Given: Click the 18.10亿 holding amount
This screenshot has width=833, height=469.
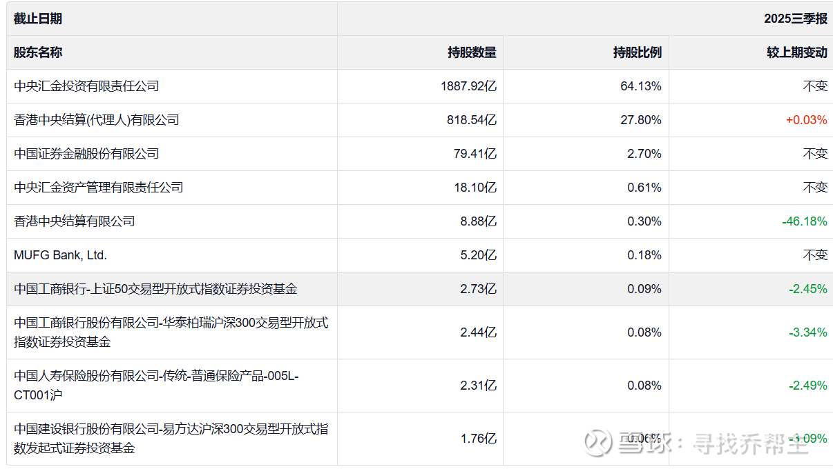Looking at the screenshot, I should coord(475,188).
